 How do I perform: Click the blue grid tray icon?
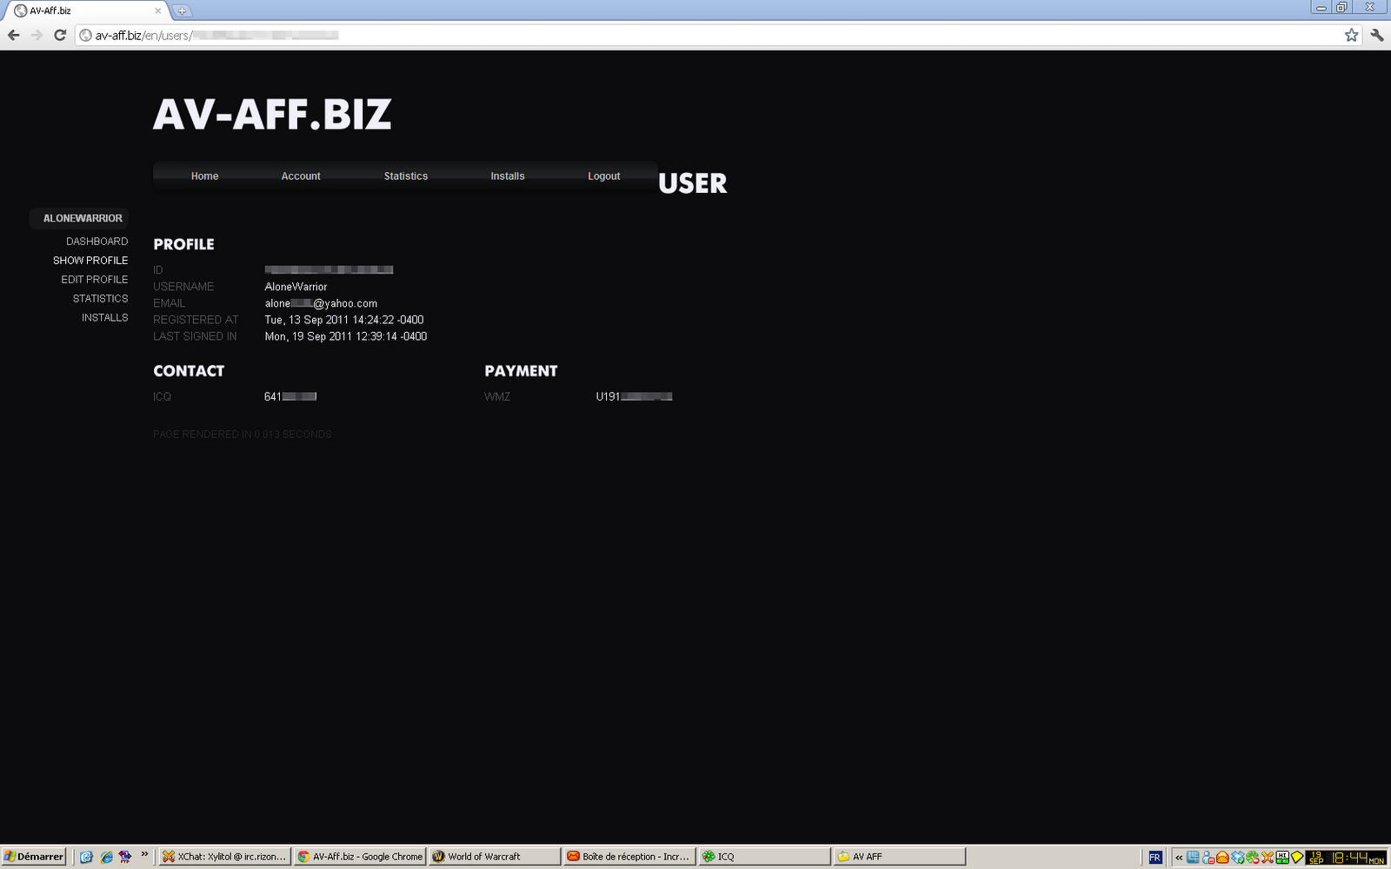(1193, 857)
